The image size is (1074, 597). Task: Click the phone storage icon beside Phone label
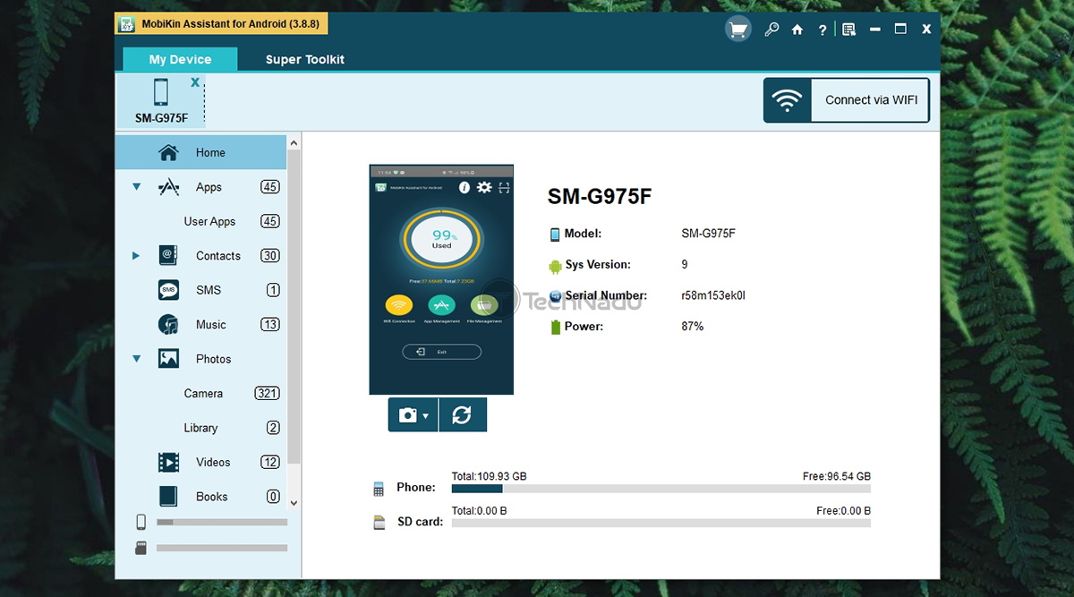coord(379,489)
